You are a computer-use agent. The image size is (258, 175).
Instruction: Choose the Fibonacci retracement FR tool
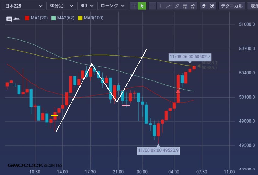pos(185,6)
